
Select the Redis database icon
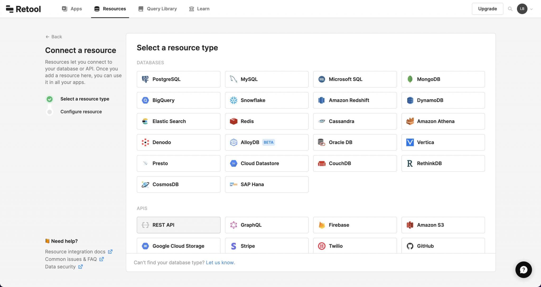coord(234,121)
